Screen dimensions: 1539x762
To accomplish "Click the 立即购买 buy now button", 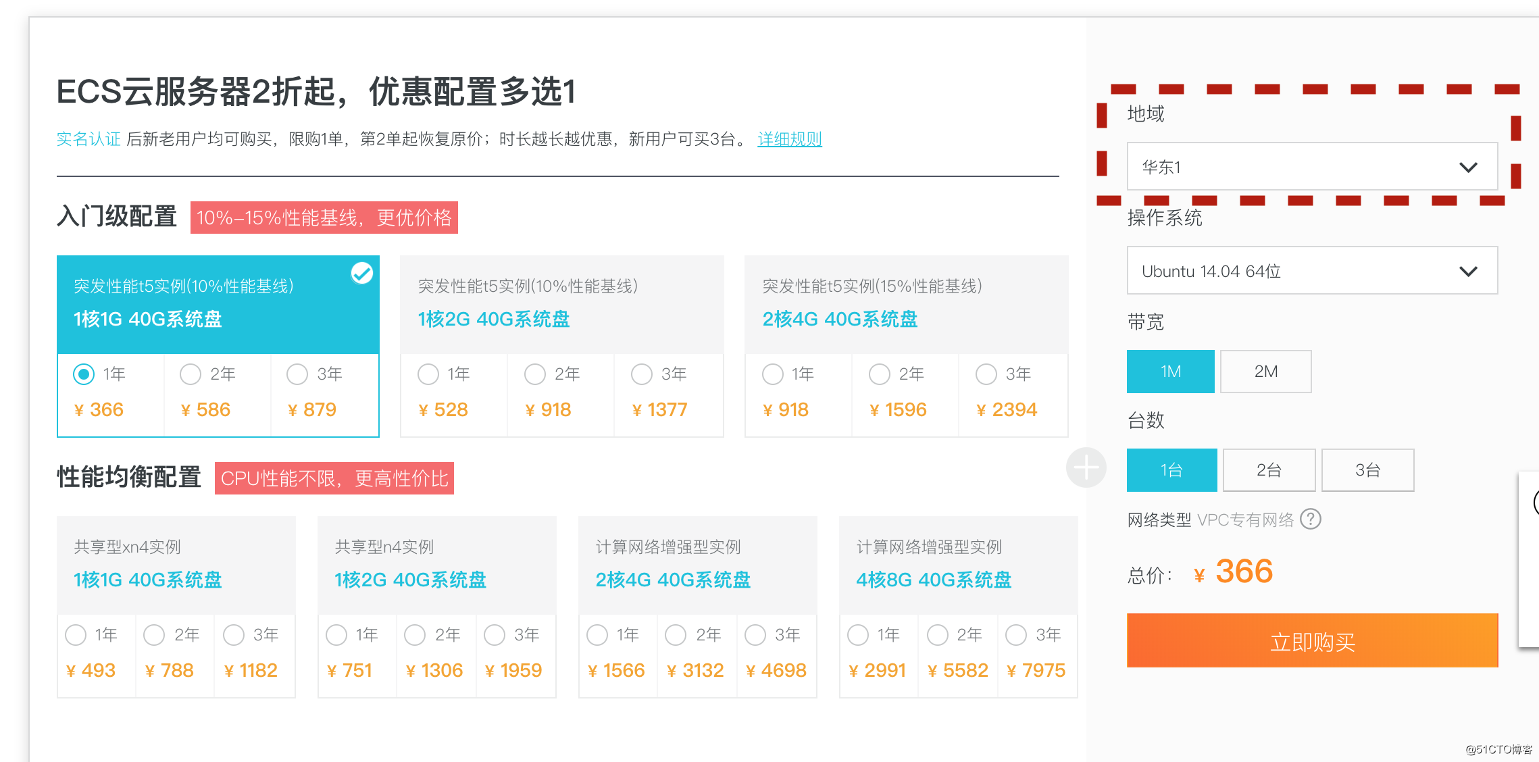I will click(1312, 640).
